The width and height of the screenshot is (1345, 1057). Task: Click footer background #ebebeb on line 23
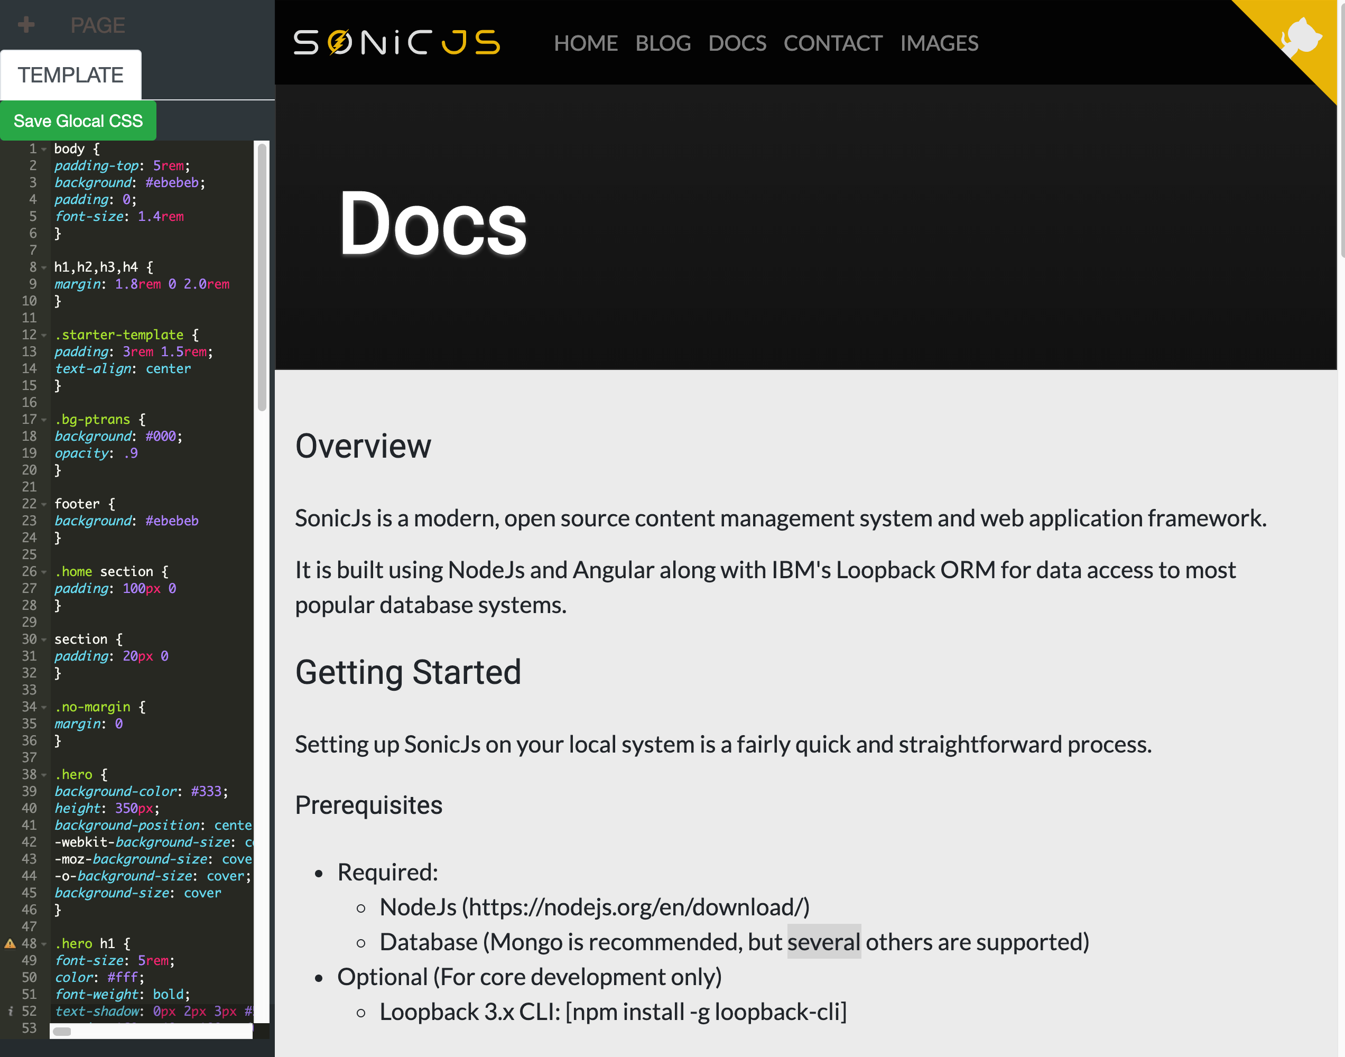coord(172,521)
